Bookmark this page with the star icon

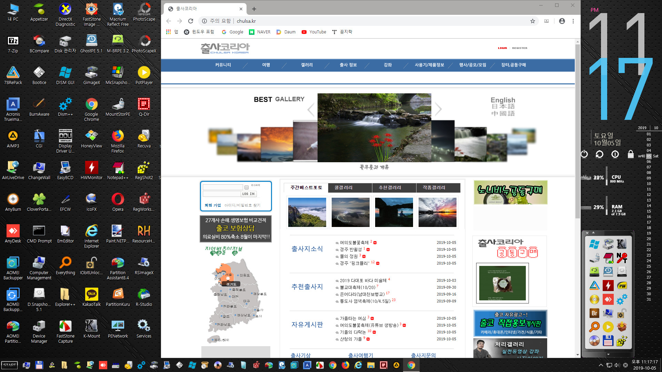pos(532,21)
